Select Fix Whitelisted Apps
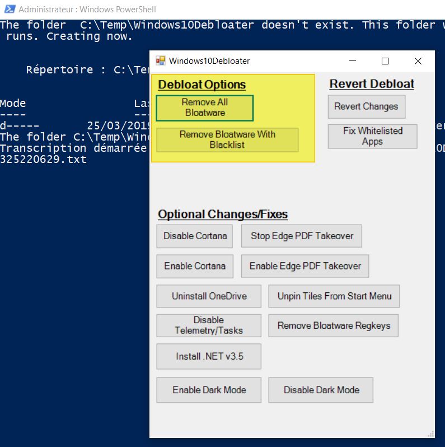The image size is (445, 447). point(372,136)
